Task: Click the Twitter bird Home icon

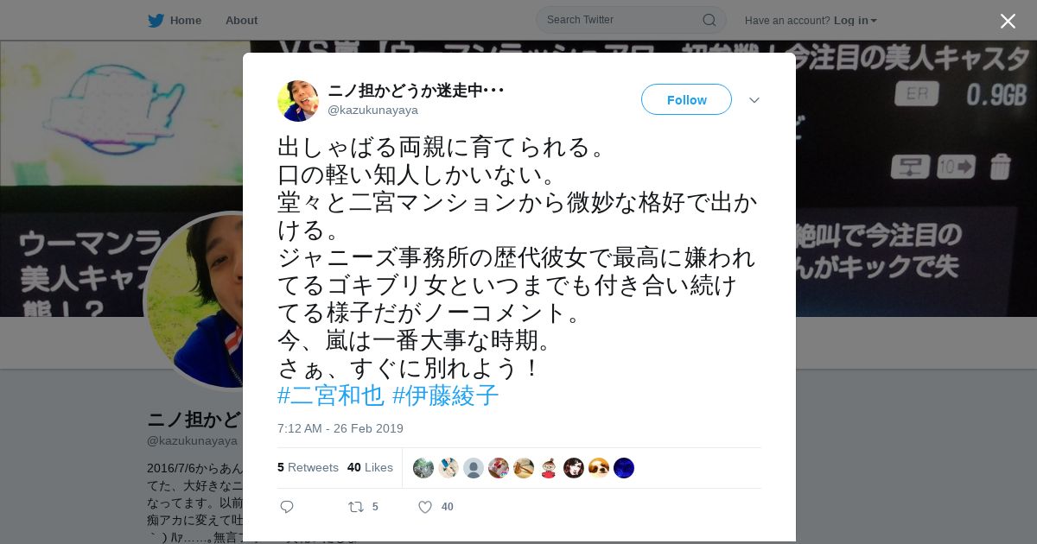Action: point(156,21)
